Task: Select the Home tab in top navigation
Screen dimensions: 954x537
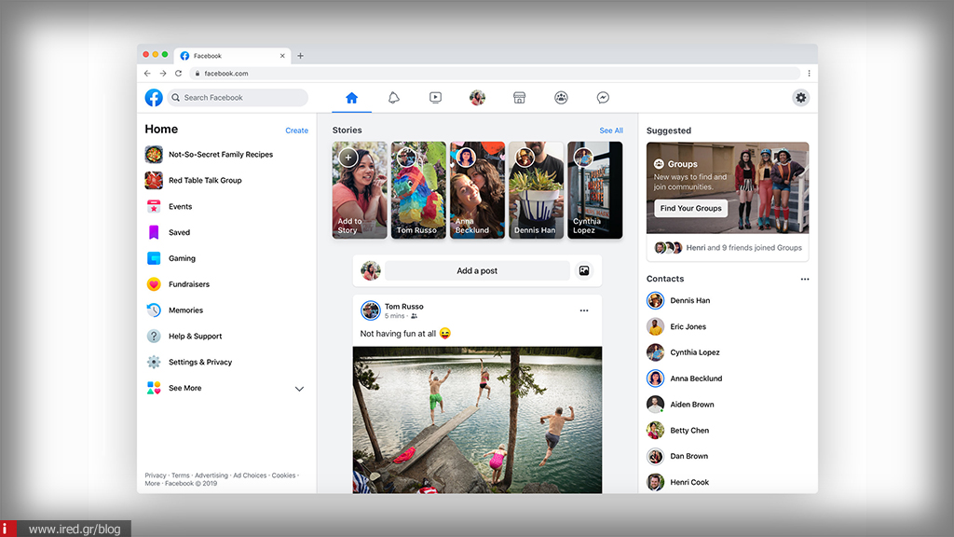Action: 351,98
